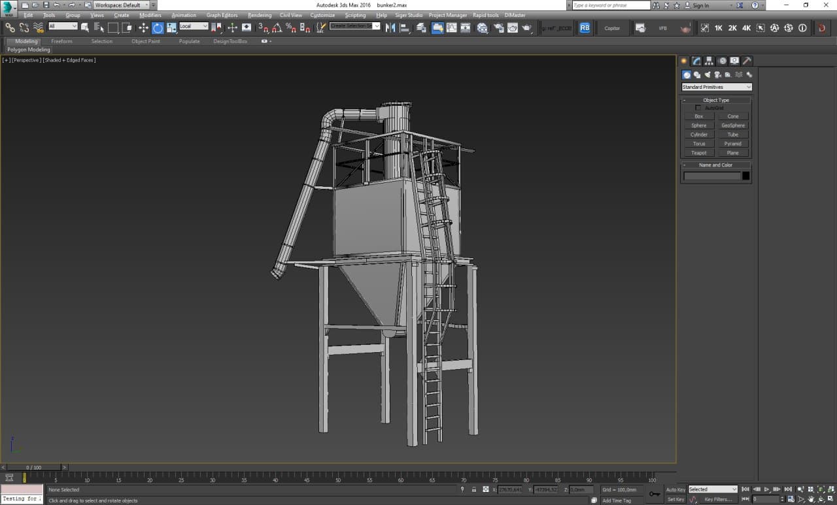Open the Local reference coordinate dropdown
This screenshot has width=837, height=505.
tap(194, 27)
